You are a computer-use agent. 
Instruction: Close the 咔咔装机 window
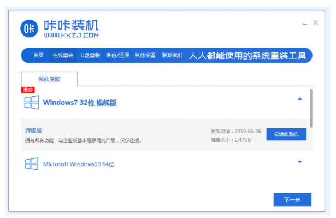pos(316,22)
